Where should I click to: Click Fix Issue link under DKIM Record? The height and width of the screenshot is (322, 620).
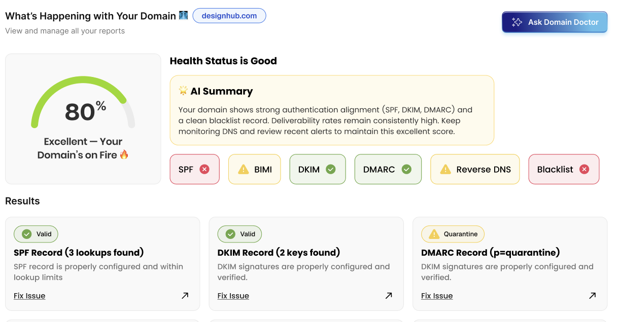[233, 296]
